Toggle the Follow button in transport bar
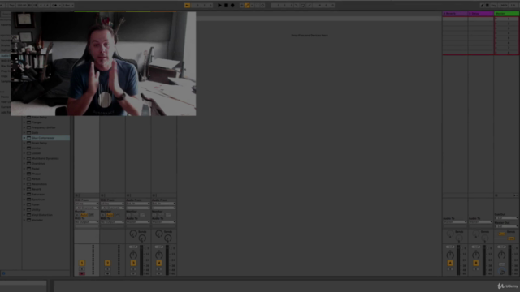This screenshot has width=520, height=292. tap(187, 6)
